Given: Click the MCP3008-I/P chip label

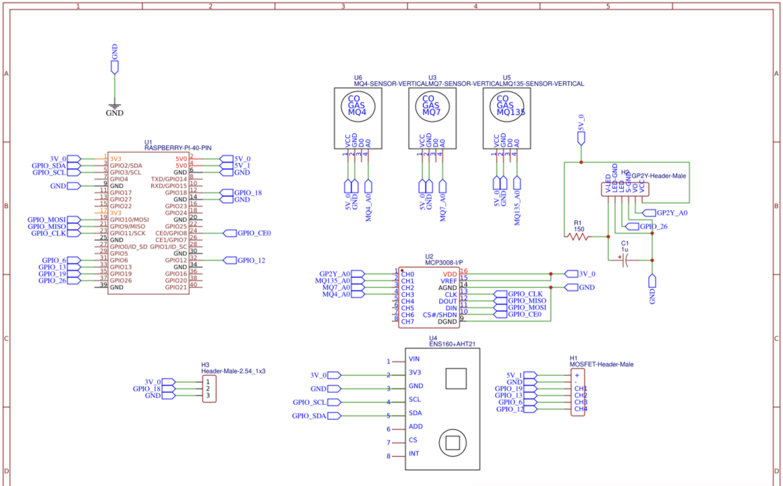Looking at the screenshot, I should [x=444, y=262].
